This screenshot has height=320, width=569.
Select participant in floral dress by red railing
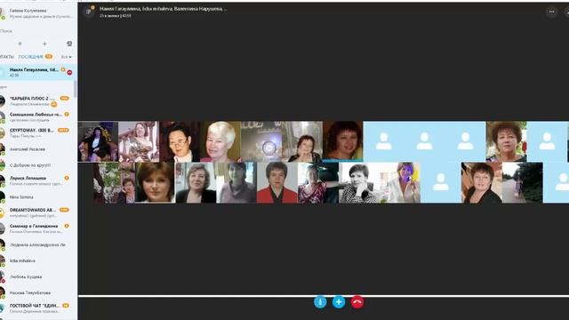click(x=139, y=141)
